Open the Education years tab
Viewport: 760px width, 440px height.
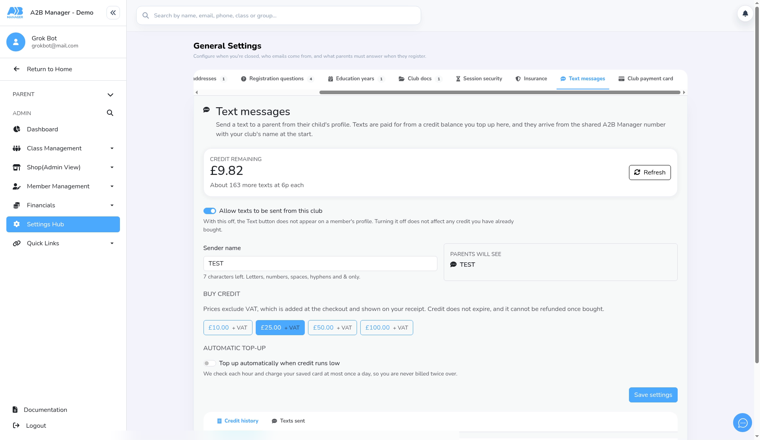[x=356, y=79]
